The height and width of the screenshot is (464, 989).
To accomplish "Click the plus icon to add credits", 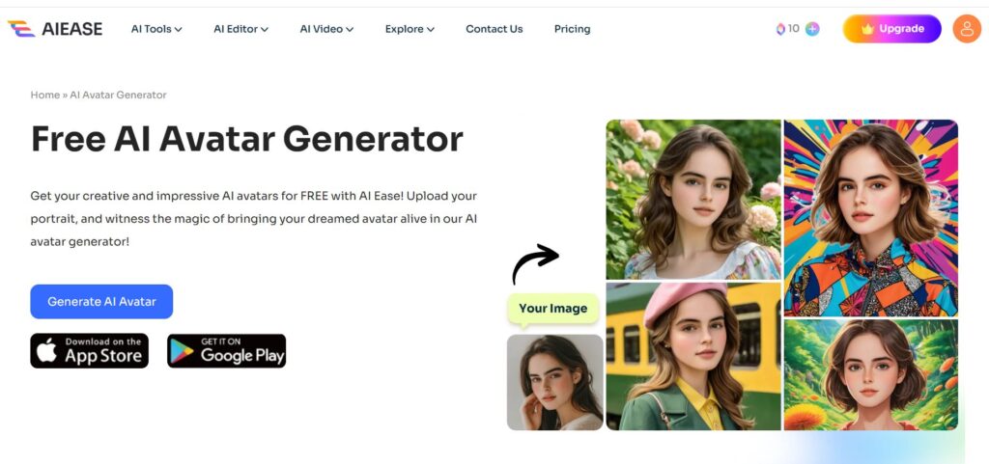I will tap(812, 29).
